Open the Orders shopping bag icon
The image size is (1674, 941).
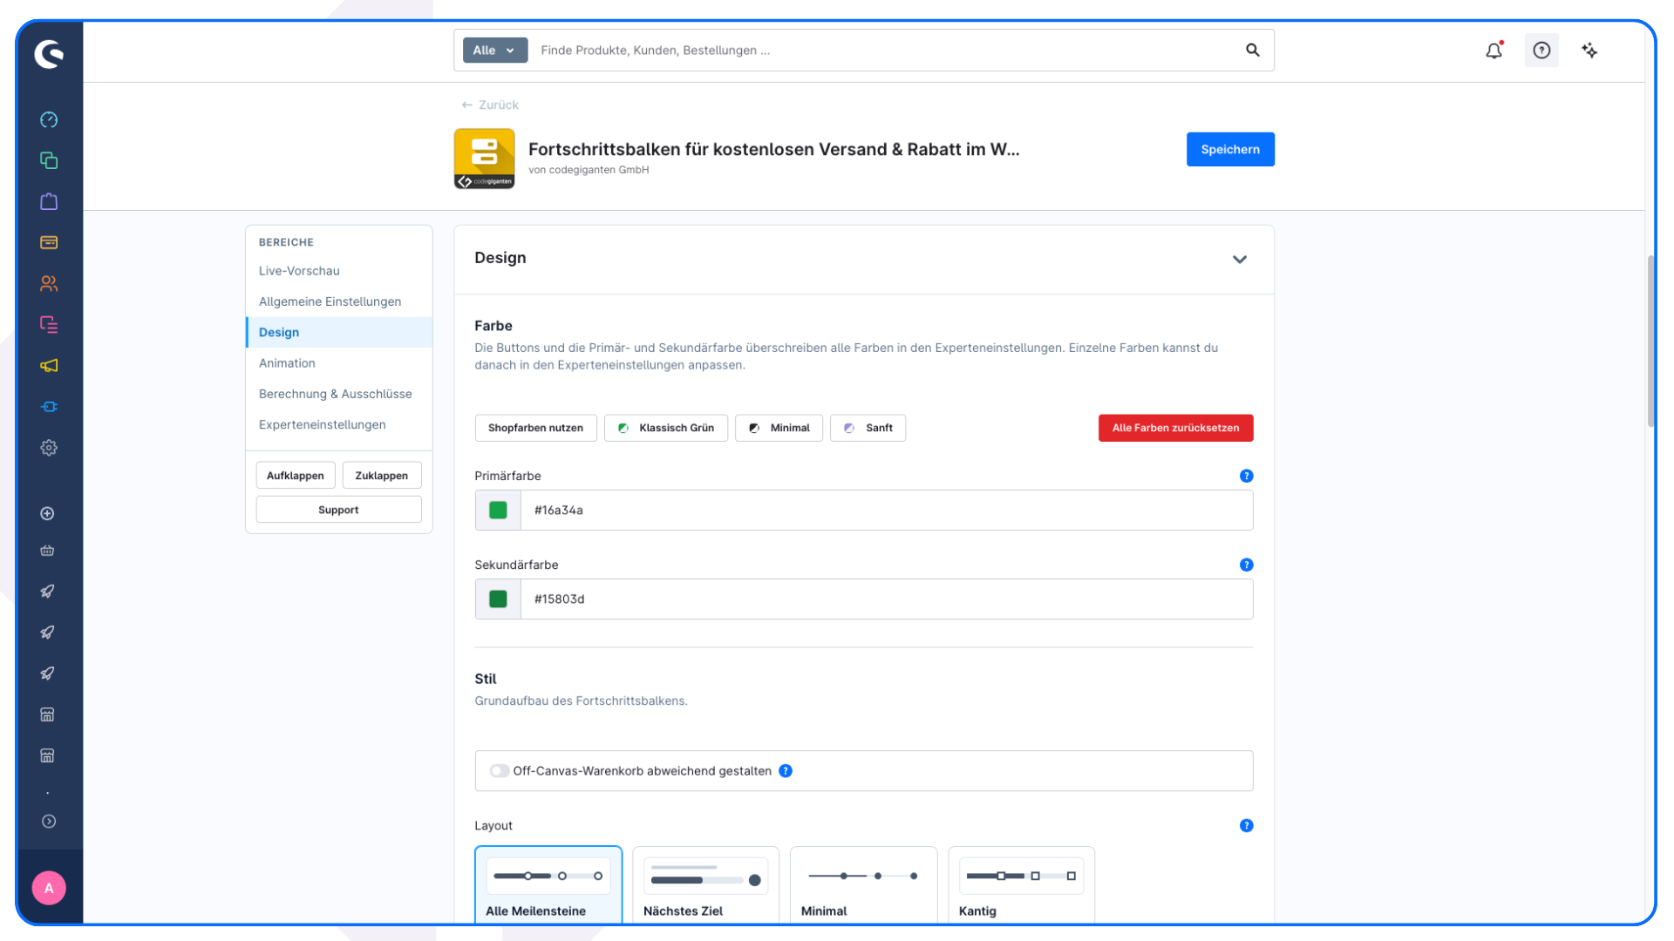49,201
